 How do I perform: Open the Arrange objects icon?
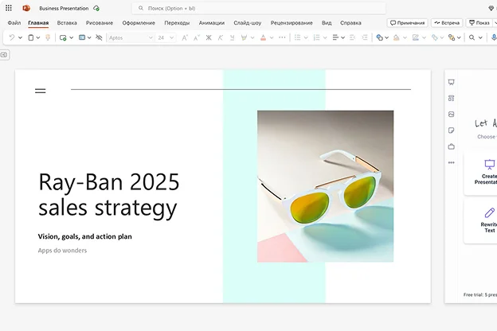coord(452,37)
